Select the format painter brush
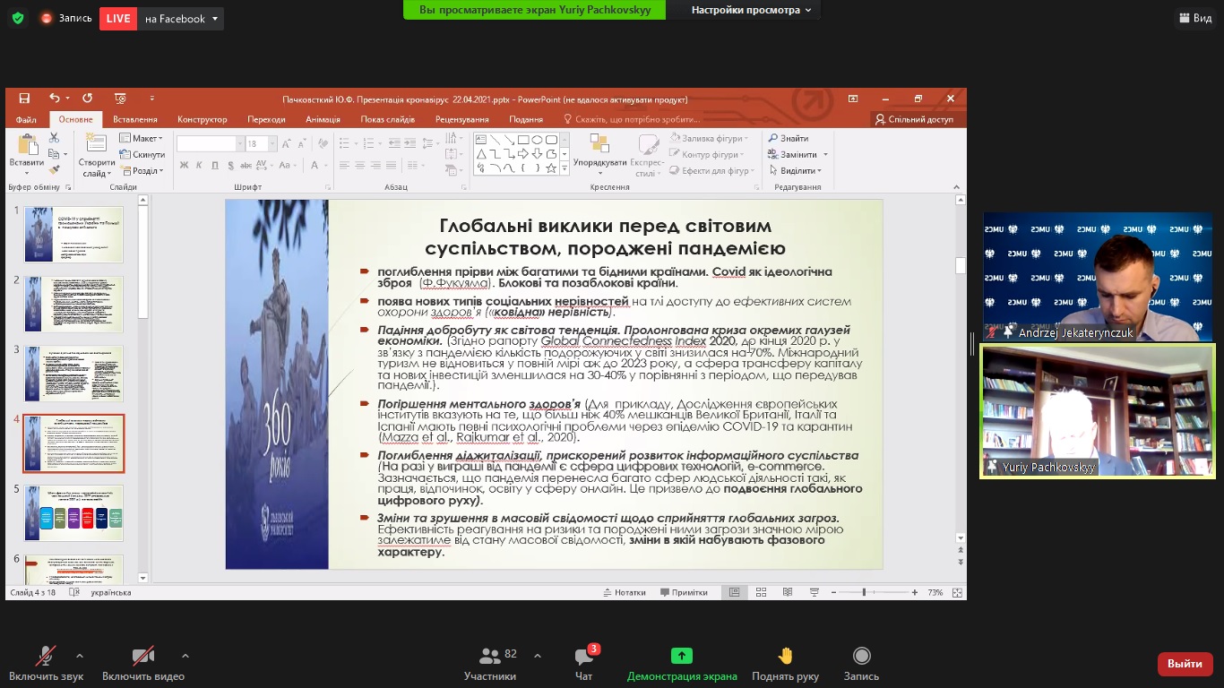1224x688 pixels. tap(54, 170)
